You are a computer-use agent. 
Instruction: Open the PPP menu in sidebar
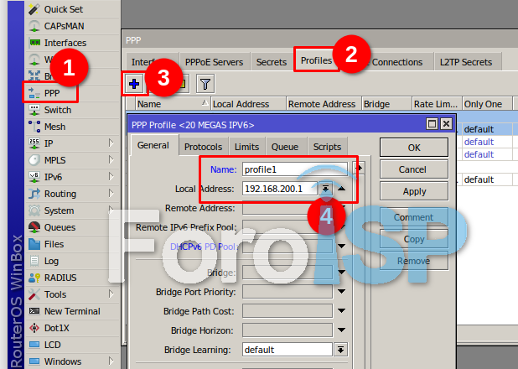[x=50, y=93]
